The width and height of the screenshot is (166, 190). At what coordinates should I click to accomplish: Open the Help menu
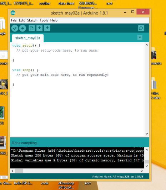pos(54,20)
